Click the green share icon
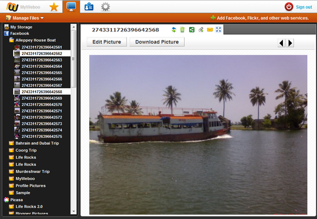The width and height of the screenshot is (317, 219). pos(192,30)
